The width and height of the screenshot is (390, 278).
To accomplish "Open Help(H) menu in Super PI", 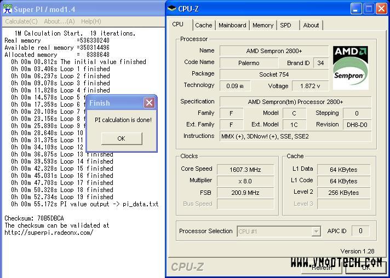I will coord(91,21).
